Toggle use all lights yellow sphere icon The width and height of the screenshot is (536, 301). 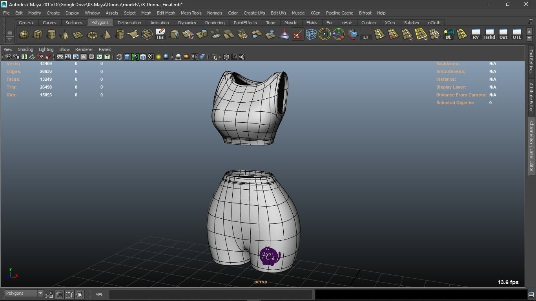coord(159,57)
